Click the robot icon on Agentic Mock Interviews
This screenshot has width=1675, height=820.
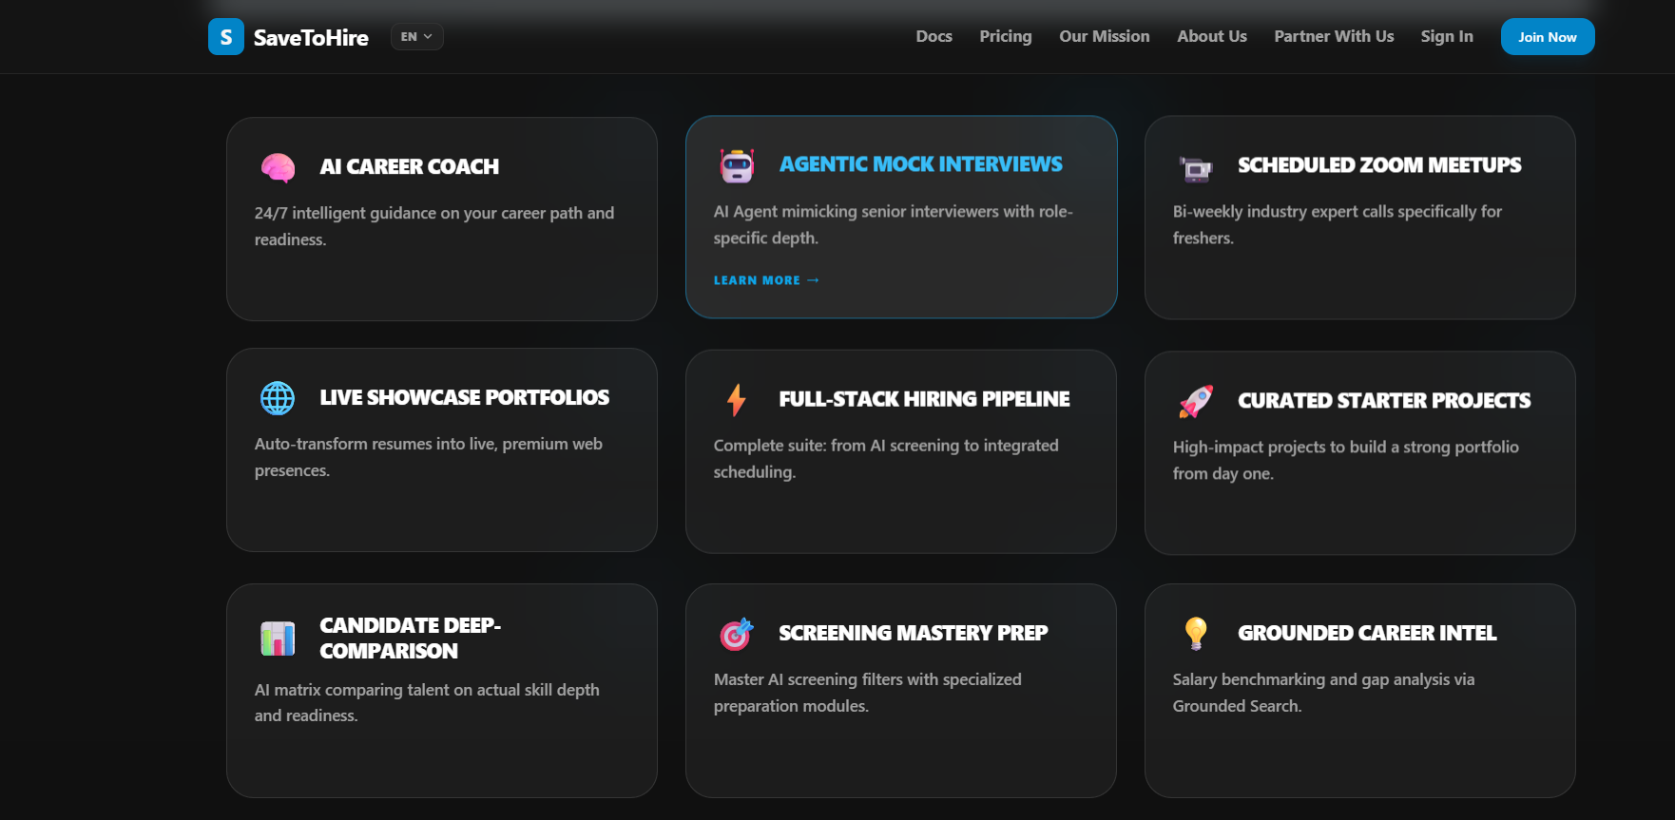tap(737, 165)
